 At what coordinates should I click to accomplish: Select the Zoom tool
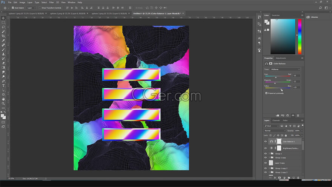point(3,104)
